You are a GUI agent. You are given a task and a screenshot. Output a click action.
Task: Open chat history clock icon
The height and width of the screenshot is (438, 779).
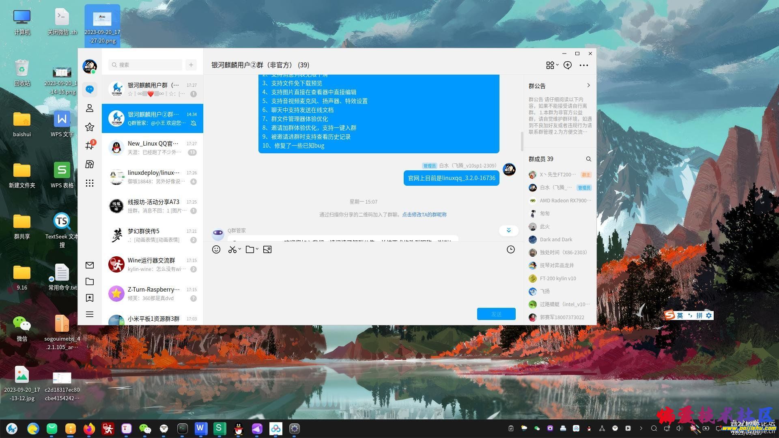click(x=511, y=249)
